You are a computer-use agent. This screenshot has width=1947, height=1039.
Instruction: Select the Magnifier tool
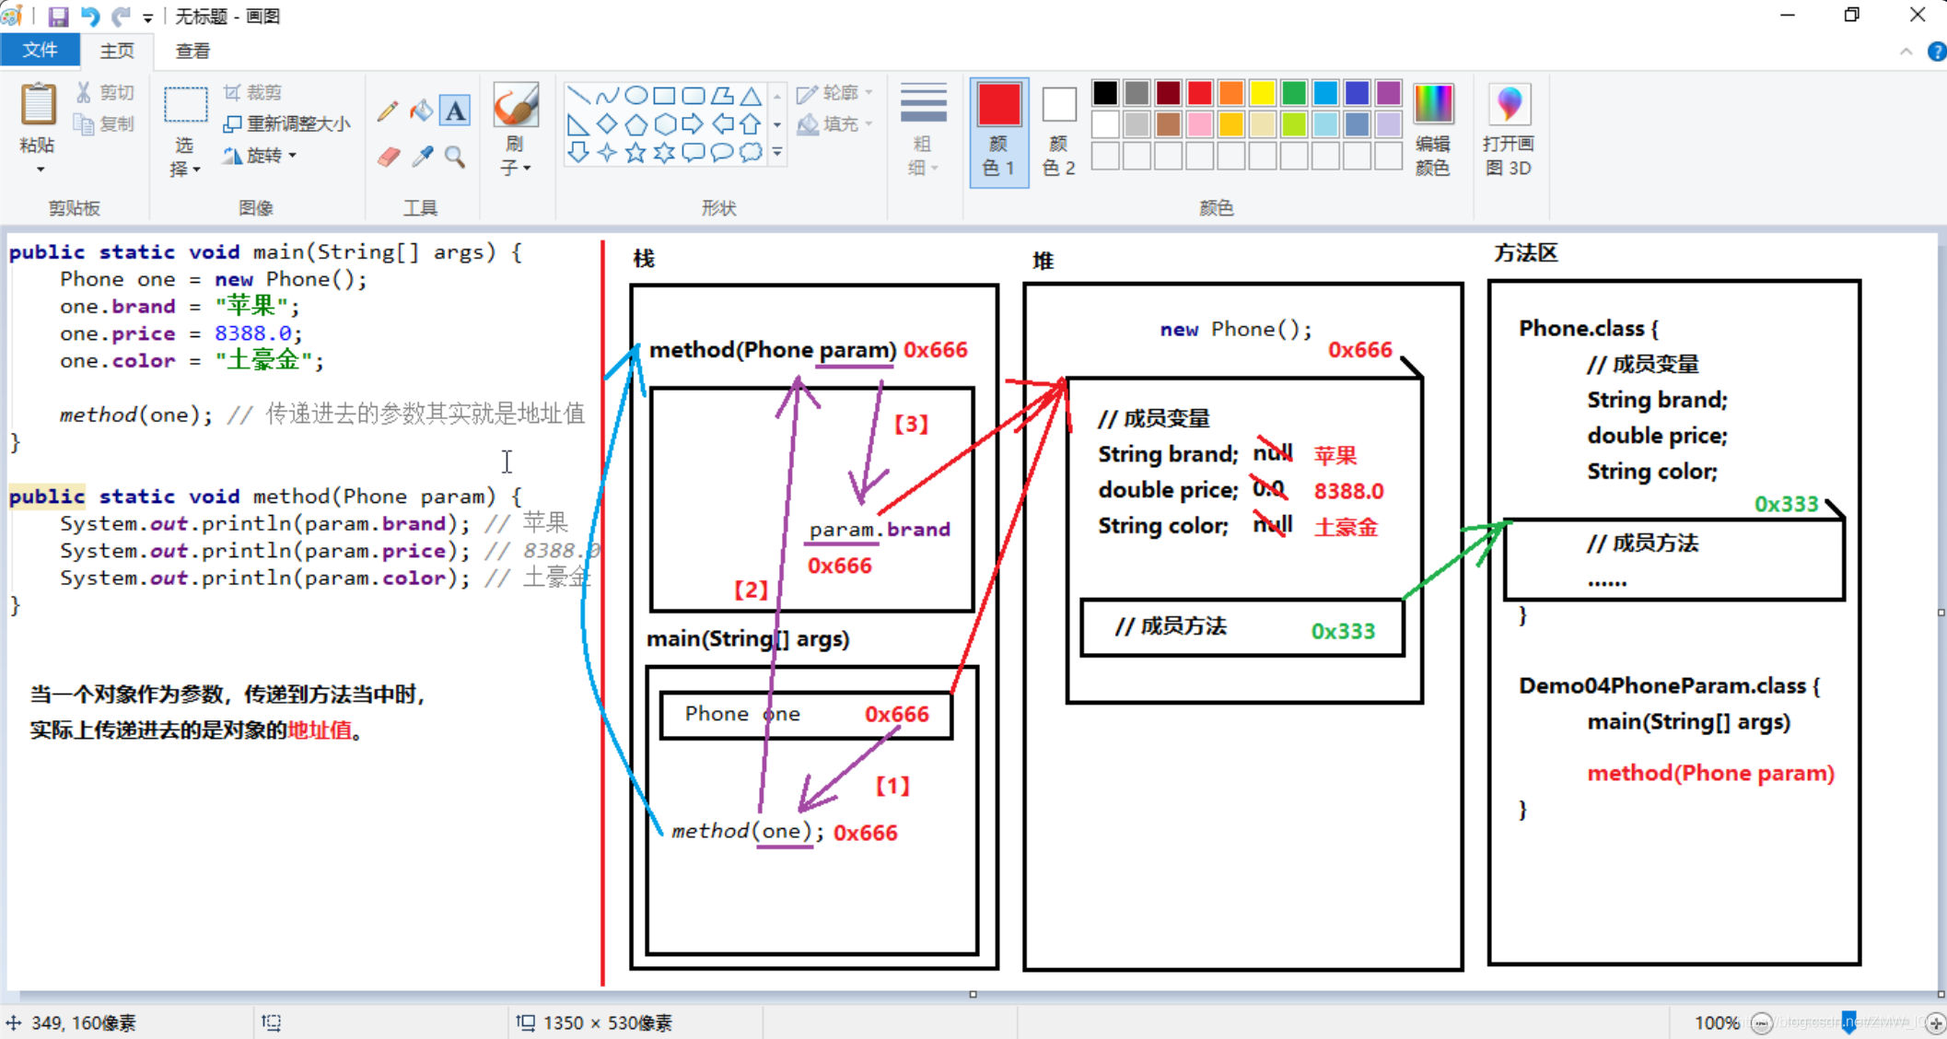pyautogui.click(x=455, y=157)
